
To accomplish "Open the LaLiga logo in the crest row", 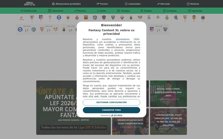I will tap(21, 18).
